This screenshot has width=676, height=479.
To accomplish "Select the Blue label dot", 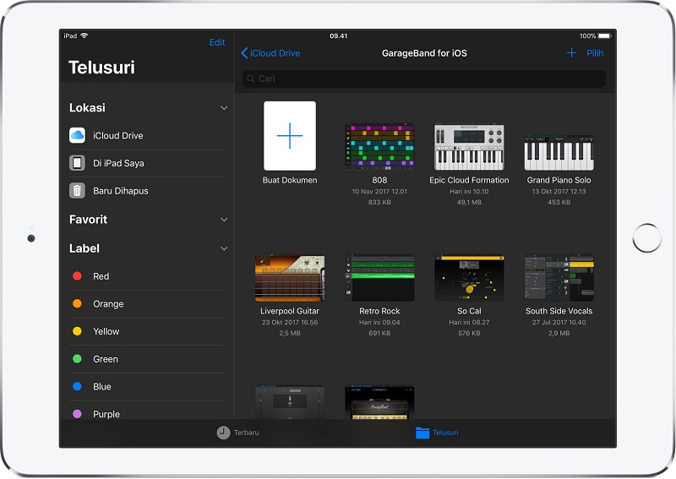I will pos(77,386).
